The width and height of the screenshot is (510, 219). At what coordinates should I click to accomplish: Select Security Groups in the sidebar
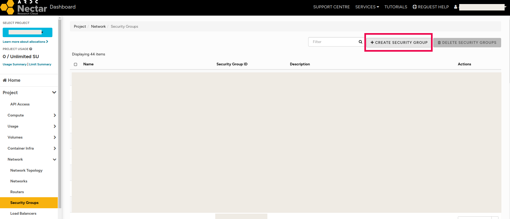tap(29, 203)
